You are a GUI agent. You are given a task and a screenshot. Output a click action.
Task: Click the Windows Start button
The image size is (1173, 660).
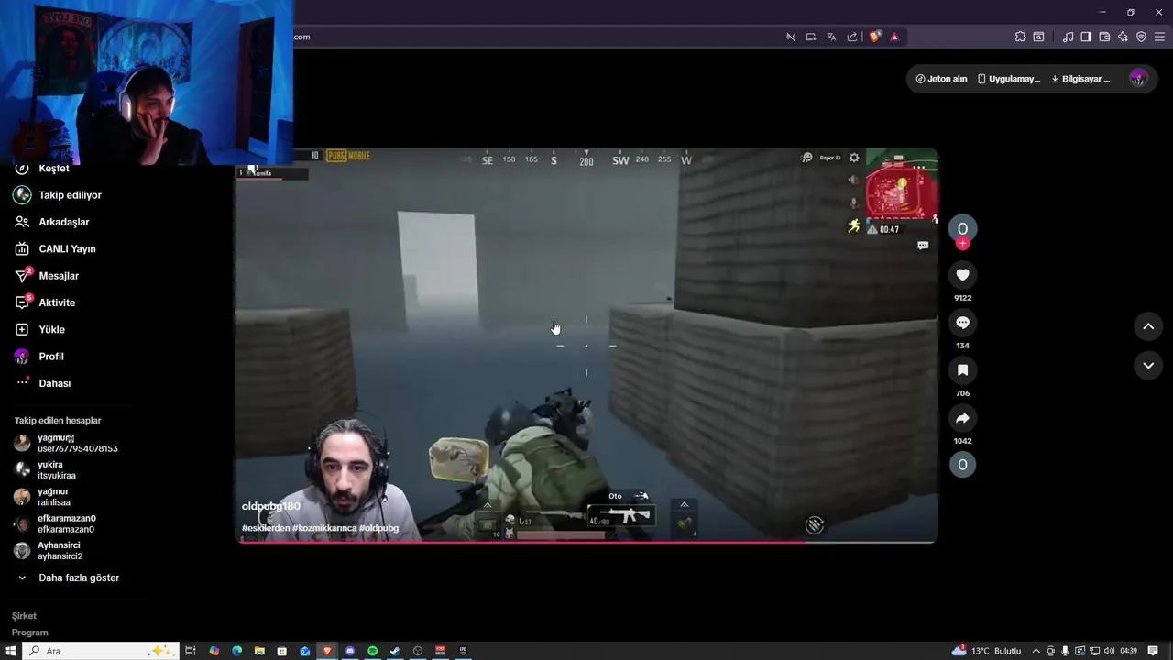11,651
